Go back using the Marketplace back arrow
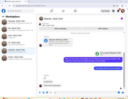Viewport: 128px width, 99px height. 3,17
